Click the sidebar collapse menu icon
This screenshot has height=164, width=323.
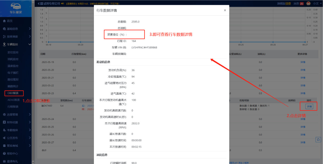point(40,4)
